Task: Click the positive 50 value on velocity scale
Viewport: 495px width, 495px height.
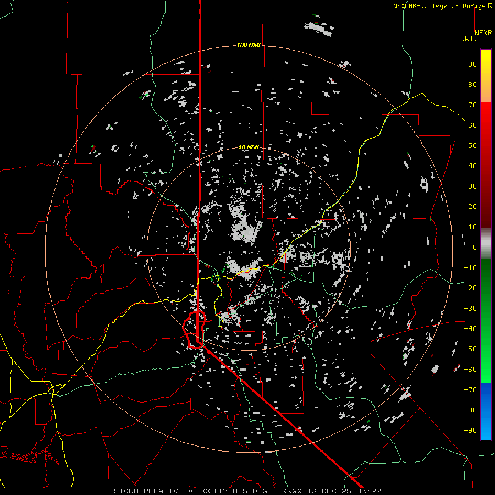Action: tap(472, 146)
